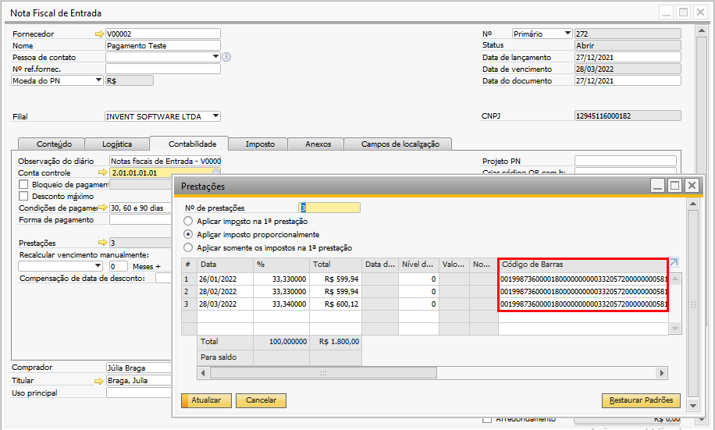Expand Prestações table with corner arrow icon
715x430 pixels.
click(674, 262)
